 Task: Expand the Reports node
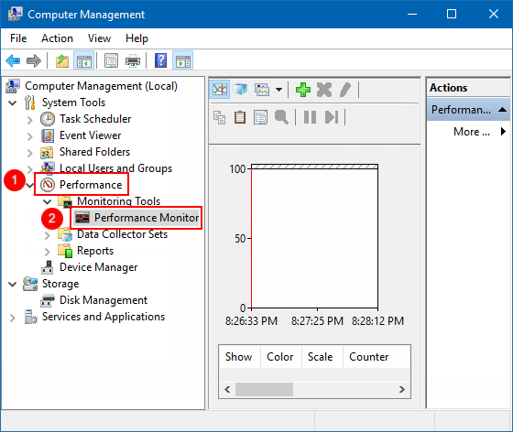[x=48, y=252]
